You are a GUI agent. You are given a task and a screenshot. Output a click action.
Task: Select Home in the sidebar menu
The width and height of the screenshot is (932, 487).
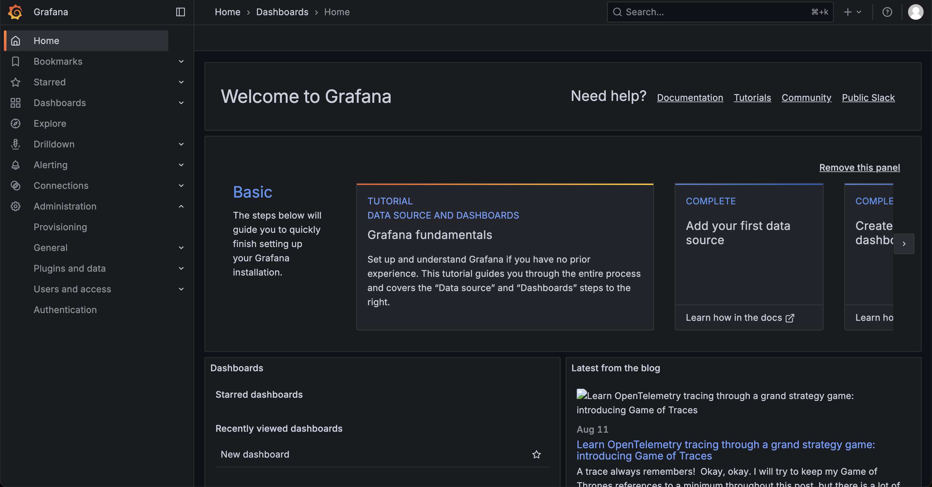(x=86, y=41)
